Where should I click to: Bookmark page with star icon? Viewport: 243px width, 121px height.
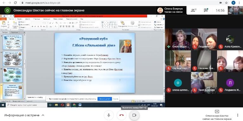(x=226, y=3)
